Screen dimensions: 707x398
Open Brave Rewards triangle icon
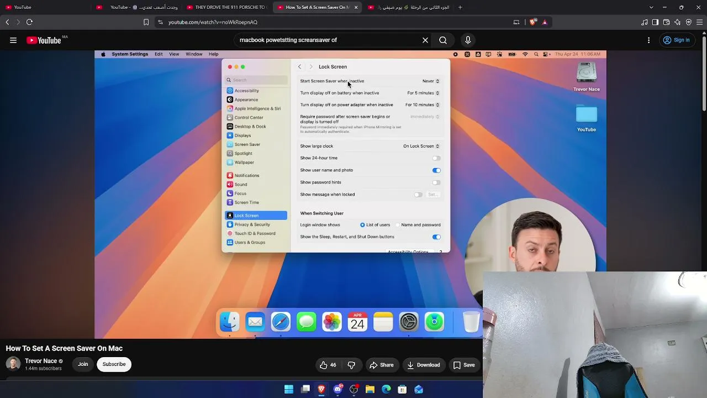(x=545, y=22)
